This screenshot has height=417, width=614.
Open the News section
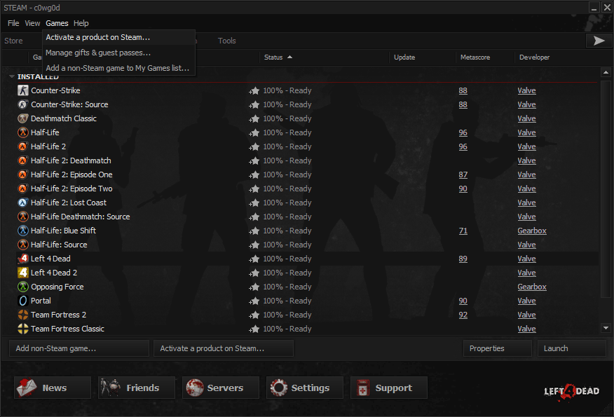(53, 388)
